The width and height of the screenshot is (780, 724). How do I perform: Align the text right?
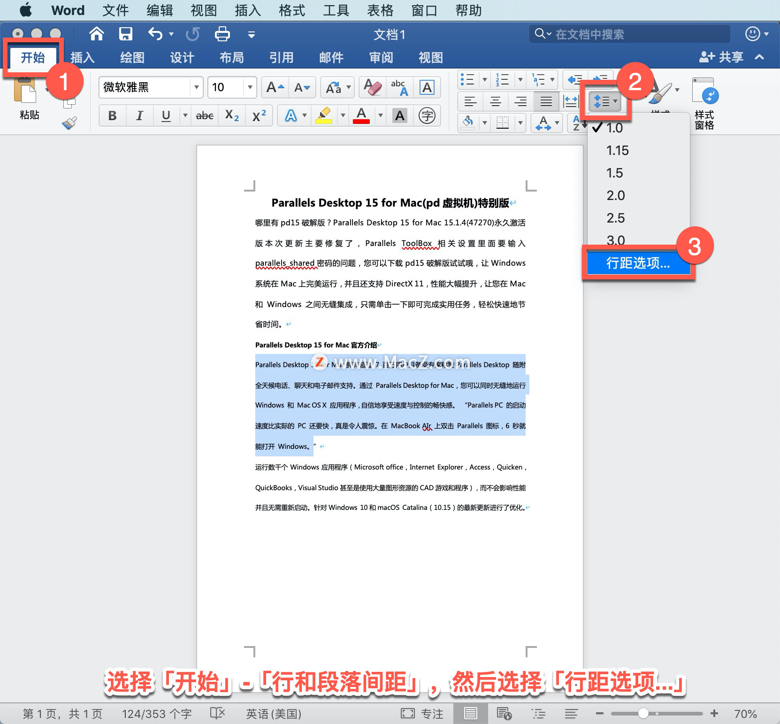pyautogui.click(x=520, y=101)
